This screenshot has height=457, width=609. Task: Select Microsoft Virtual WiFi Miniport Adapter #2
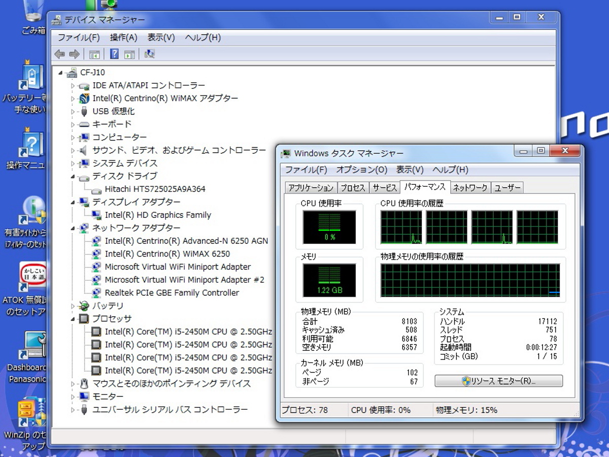point(184,280)
